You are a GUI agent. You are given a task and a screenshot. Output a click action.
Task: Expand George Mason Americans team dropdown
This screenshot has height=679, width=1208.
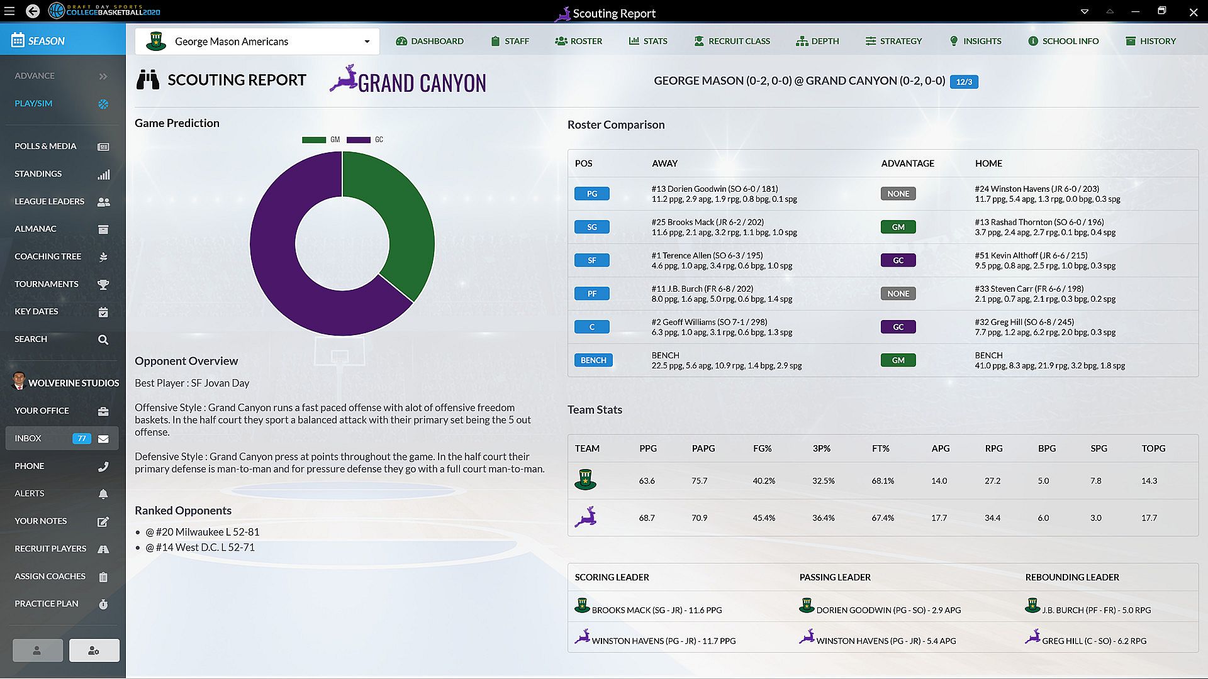tap(367, 41)
